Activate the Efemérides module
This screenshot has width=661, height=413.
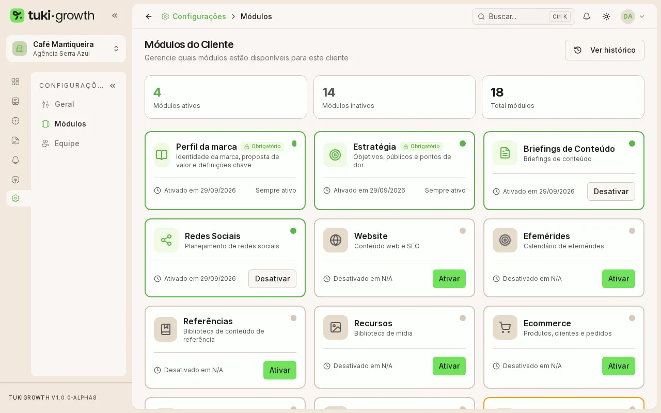tap(619, 279)
